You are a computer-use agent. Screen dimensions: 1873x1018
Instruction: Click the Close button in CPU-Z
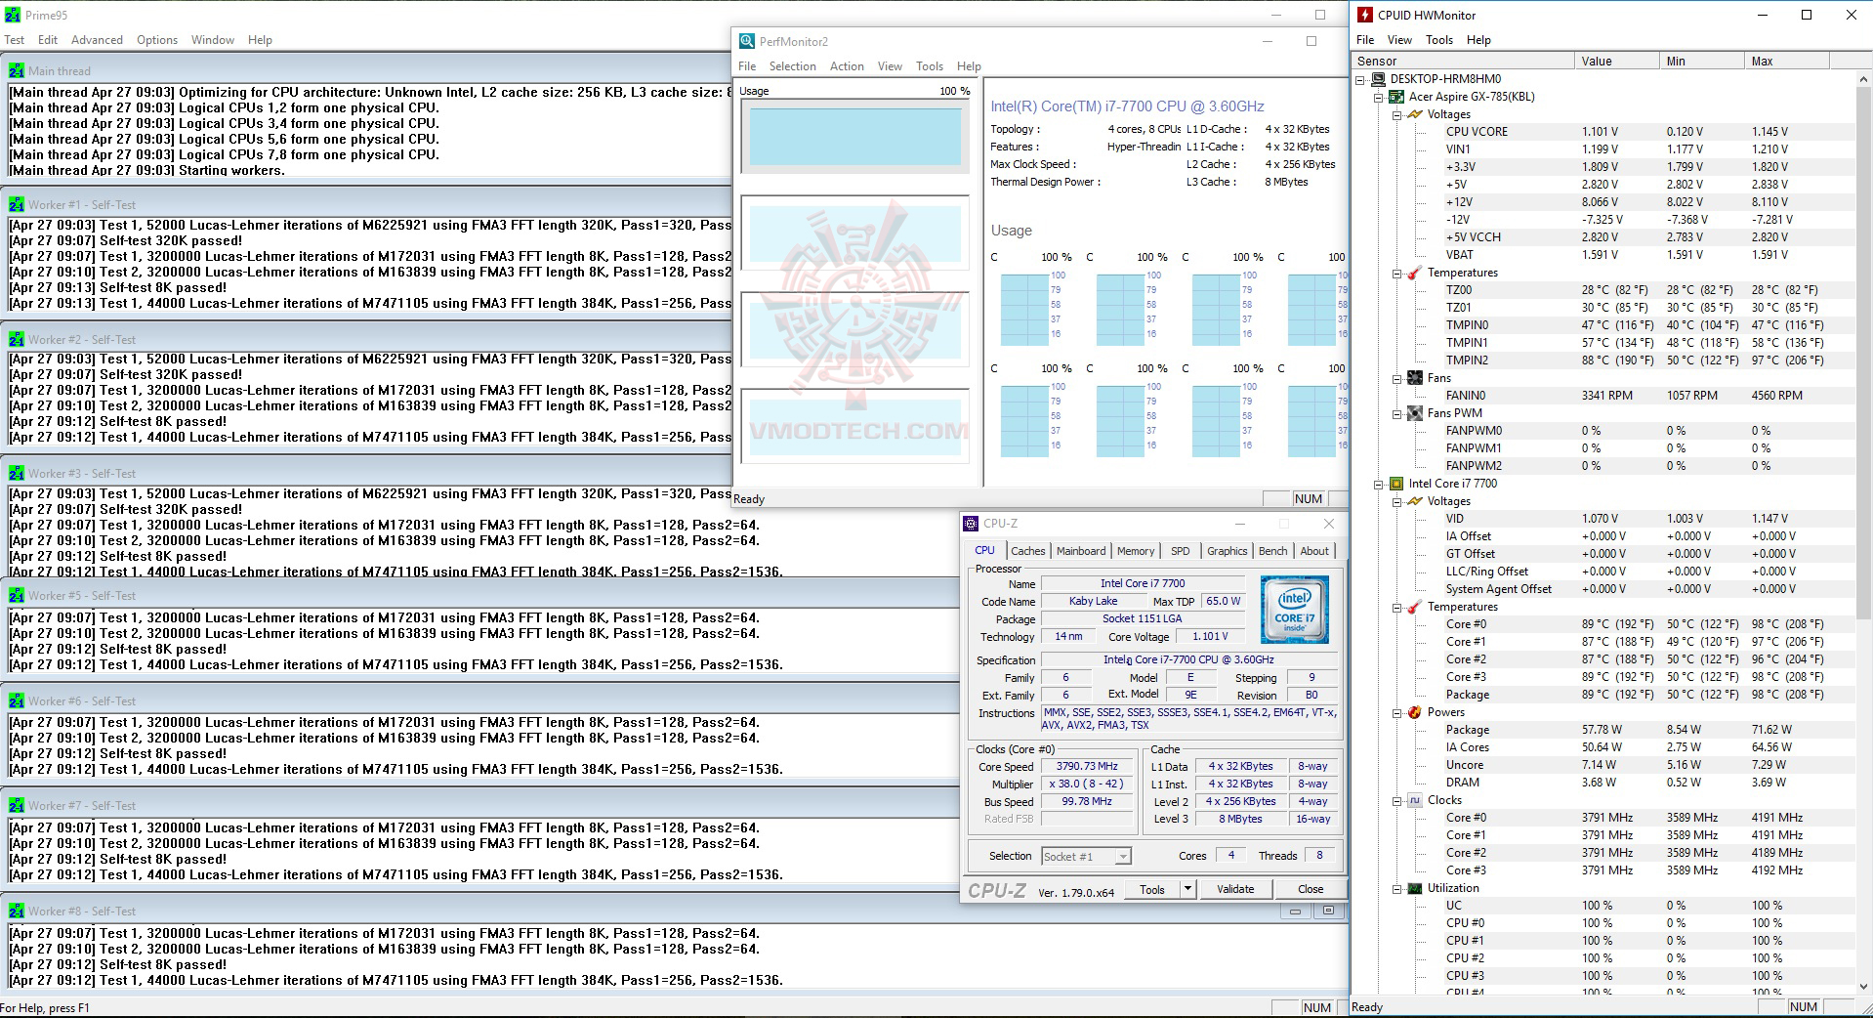1311,889
